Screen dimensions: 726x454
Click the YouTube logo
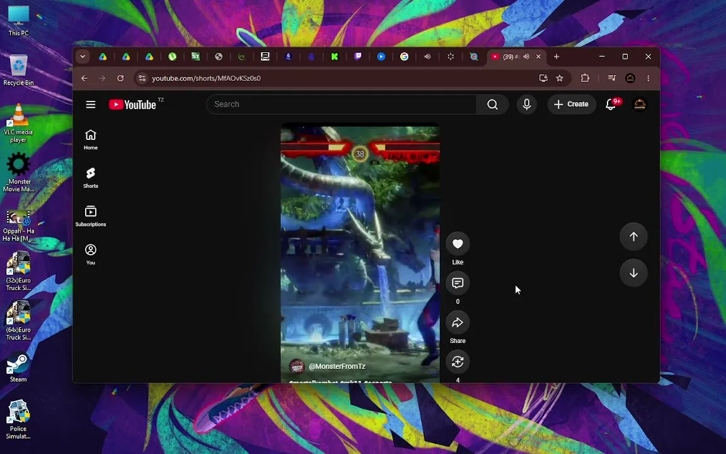(x=132, y=105)
